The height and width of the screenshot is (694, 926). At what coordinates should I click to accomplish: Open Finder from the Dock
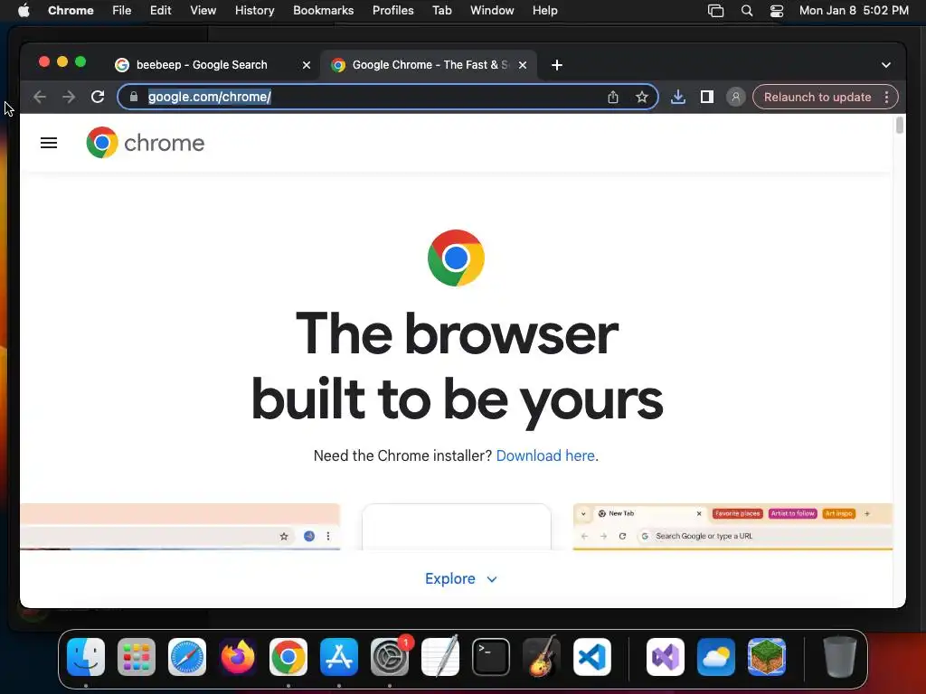(x=86, y=657)
